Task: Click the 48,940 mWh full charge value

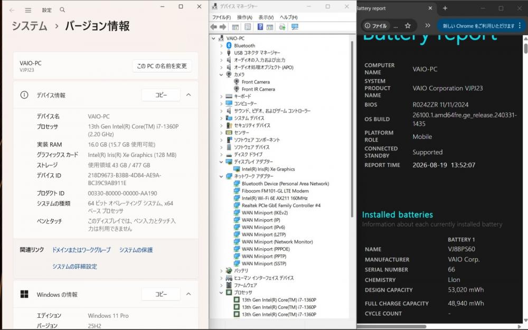Action: click(x=466, y=303)
